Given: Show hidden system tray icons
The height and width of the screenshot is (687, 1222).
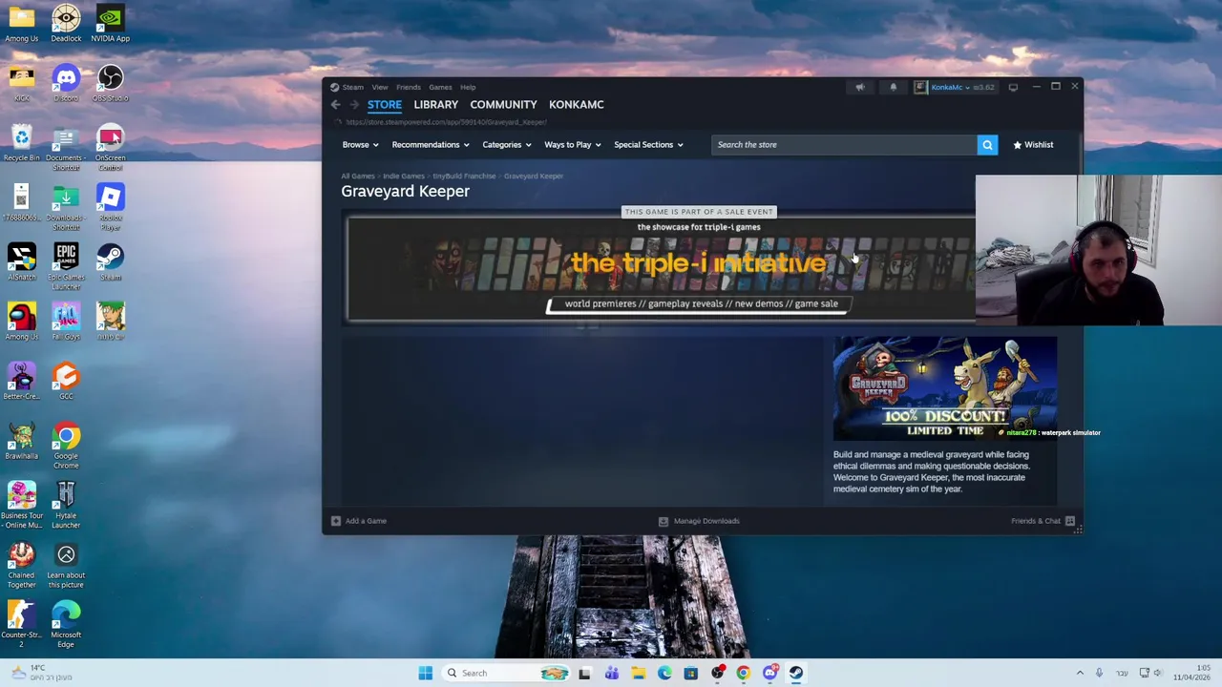Looking at the screenshot, I should [x=1080, y=673].
